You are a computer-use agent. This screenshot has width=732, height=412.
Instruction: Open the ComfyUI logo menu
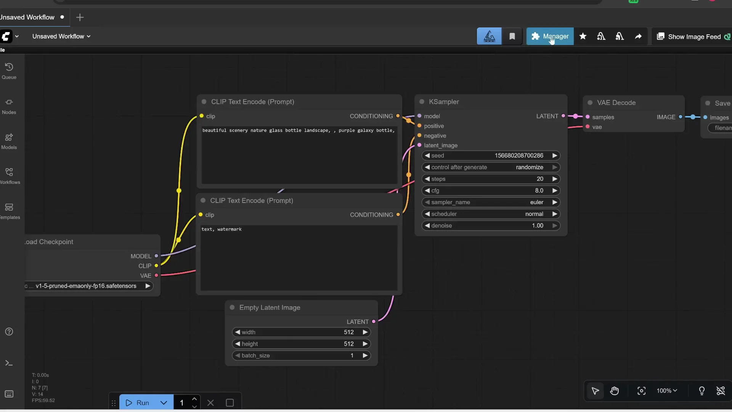[9, 36]
